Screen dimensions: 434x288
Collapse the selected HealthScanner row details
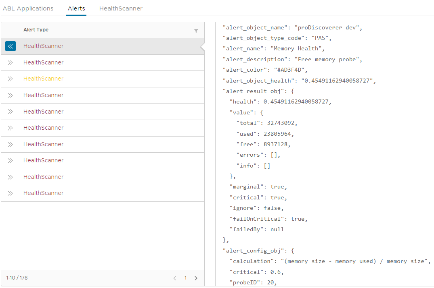point(10,46)
